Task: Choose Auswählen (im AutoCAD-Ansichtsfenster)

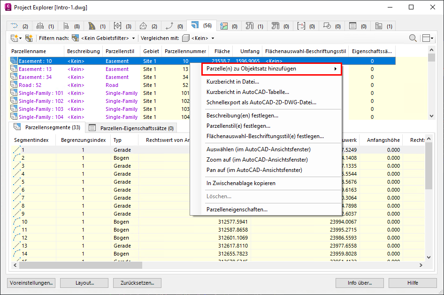Action: tap(258, 149)
